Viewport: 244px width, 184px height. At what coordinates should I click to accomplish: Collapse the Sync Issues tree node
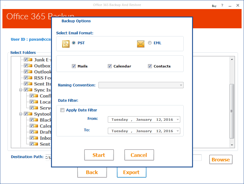click(21, 90)
